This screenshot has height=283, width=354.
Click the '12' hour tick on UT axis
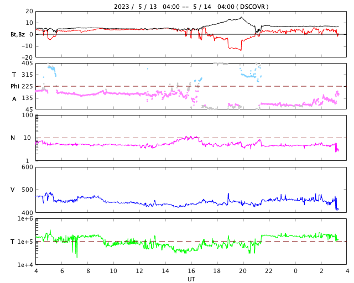[139, 271]
